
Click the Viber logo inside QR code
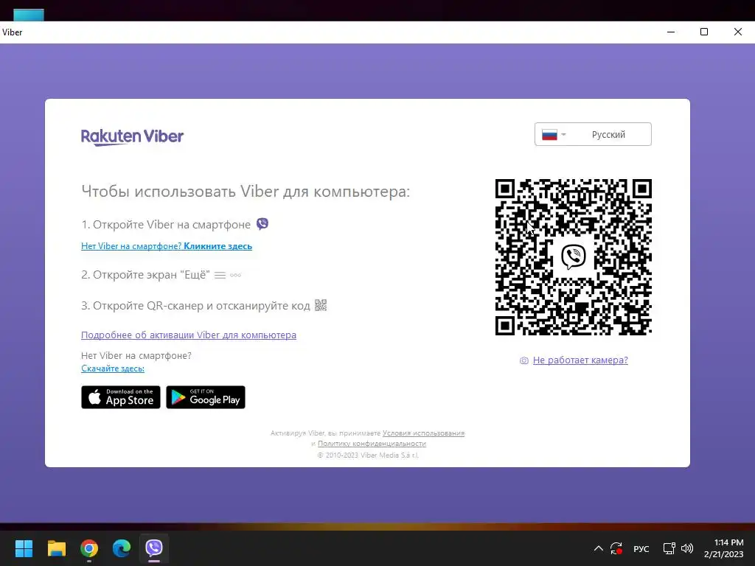point(574,256)
